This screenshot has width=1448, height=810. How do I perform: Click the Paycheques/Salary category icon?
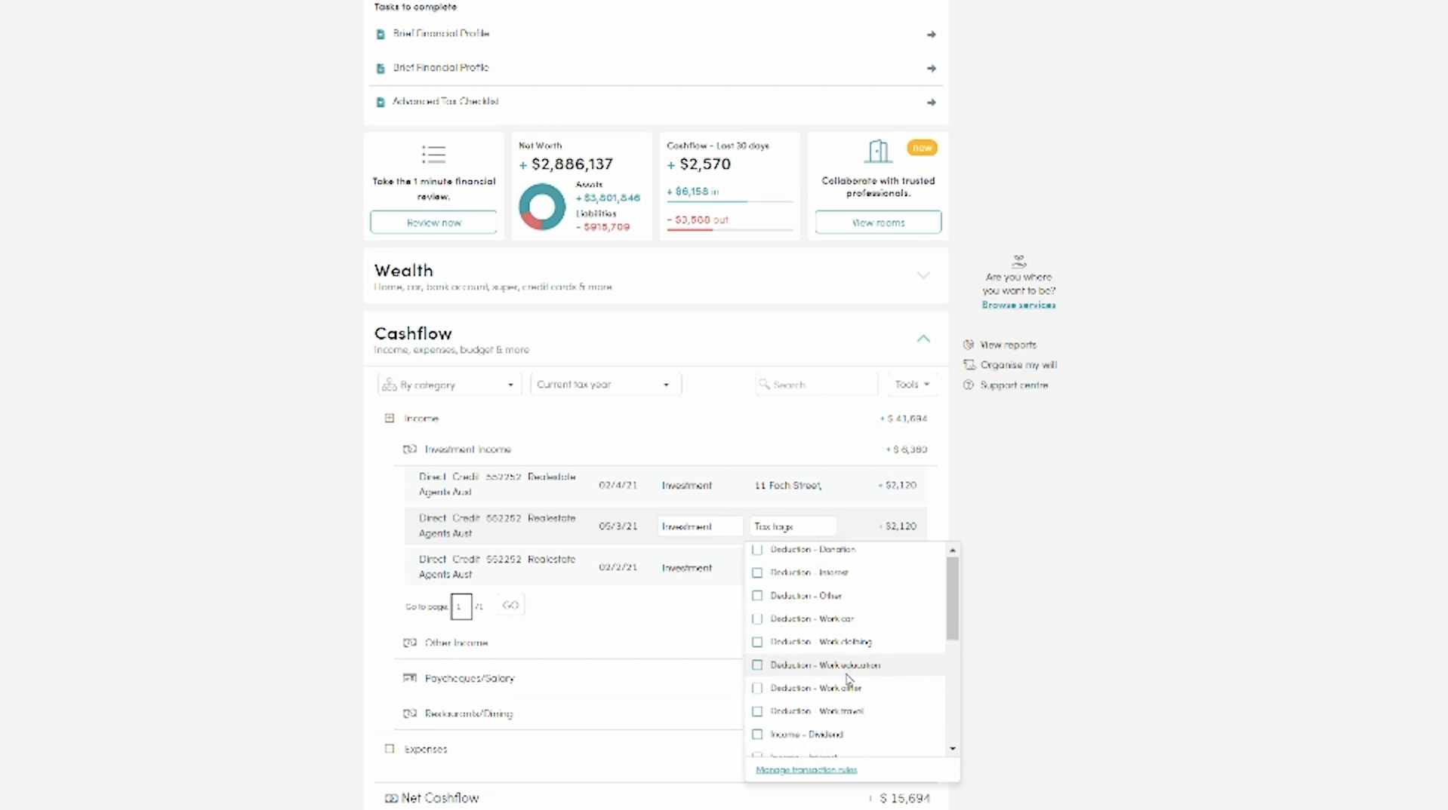(410, 678)
